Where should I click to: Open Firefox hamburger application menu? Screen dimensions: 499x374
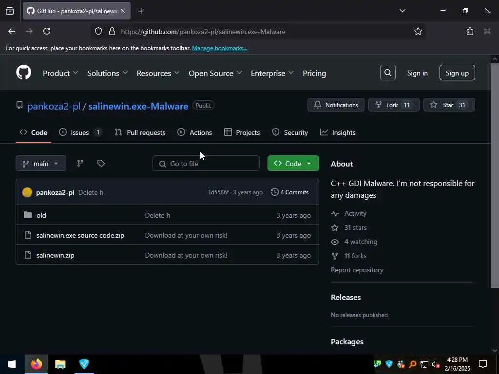(487, 31)
